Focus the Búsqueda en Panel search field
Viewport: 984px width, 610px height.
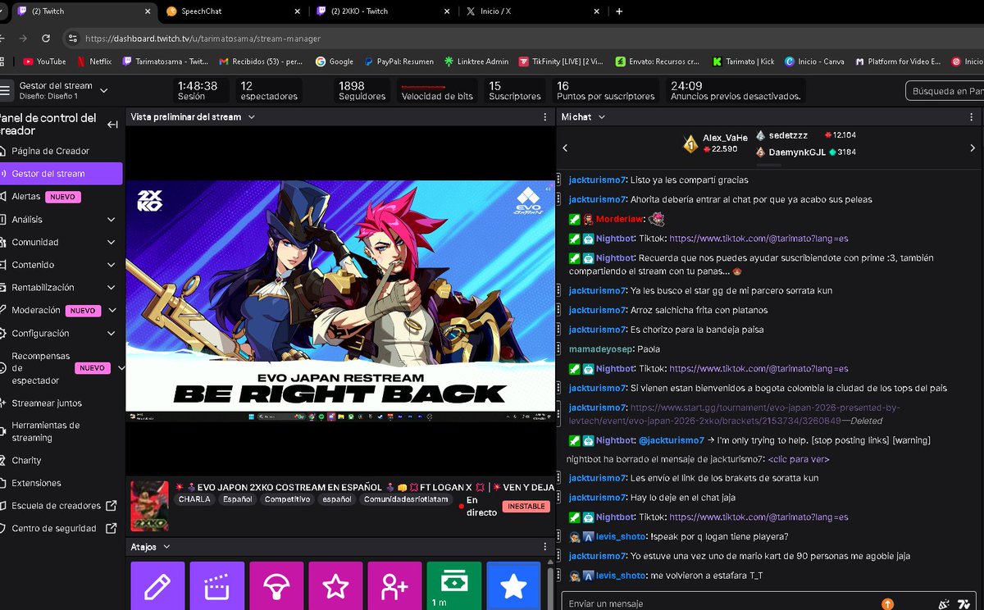click(945, 91)
